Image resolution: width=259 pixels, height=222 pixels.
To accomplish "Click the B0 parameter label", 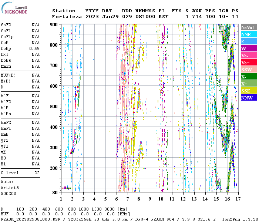I will click(x=3, y=158).
